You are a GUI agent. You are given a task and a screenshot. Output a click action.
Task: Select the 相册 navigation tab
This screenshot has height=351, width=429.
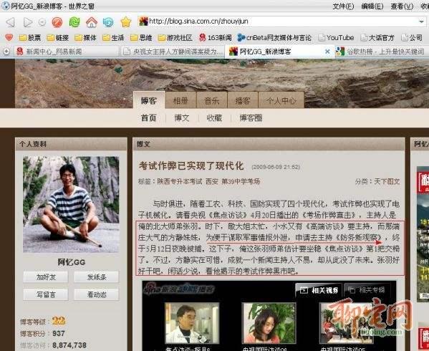pyautogui.click(x=180, y=100)
